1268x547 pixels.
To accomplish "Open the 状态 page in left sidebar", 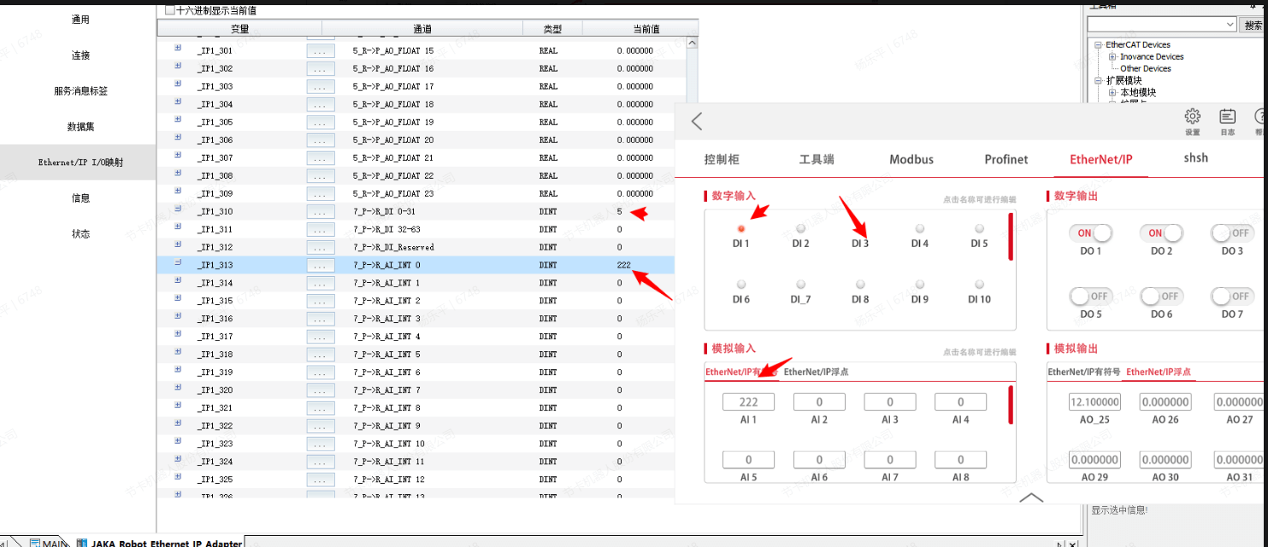I will coord(80,234).
